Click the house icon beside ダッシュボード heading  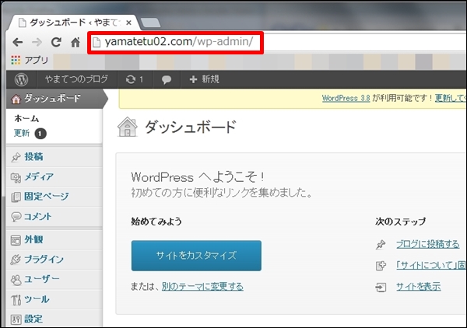coord(127,127)
